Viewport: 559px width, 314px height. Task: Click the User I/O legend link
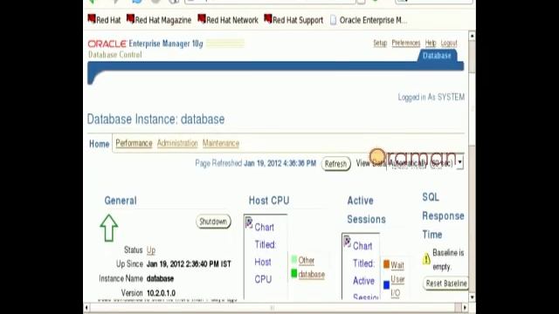[397, 286]
